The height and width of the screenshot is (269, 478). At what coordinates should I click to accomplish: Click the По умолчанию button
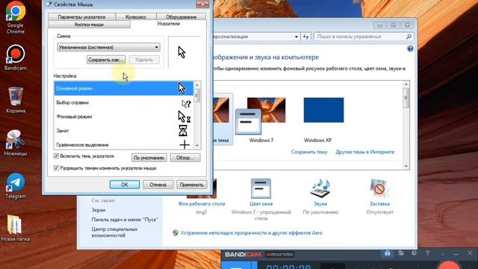pyautogui.click(x=149, y=158)
